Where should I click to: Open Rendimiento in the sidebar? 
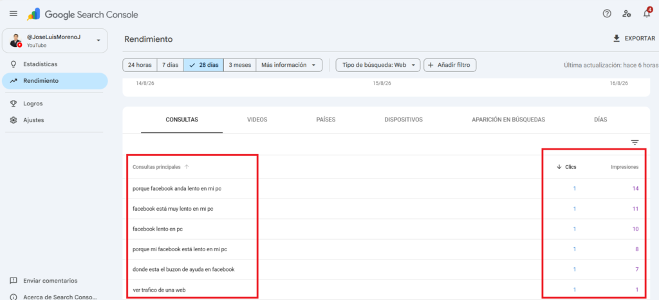point(55,81)
